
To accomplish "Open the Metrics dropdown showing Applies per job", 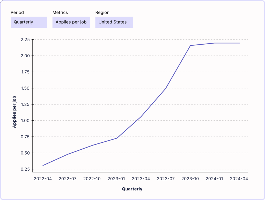I will point(71,22).
